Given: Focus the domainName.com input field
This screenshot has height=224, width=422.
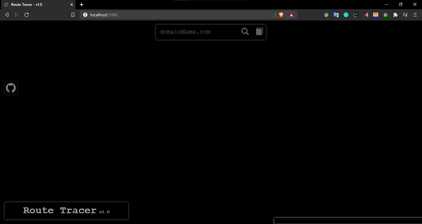Looking at the screenshot, I should [x=198, y=32].
